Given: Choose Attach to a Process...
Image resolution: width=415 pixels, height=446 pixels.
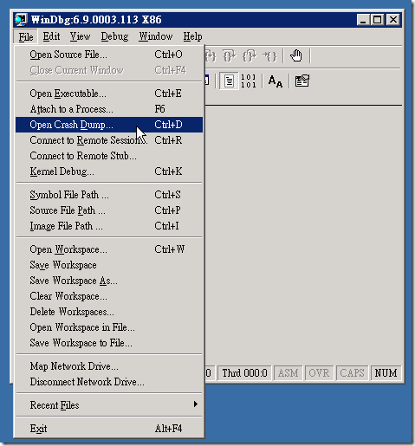Looking at the screenshot, I should pos(109,109).
